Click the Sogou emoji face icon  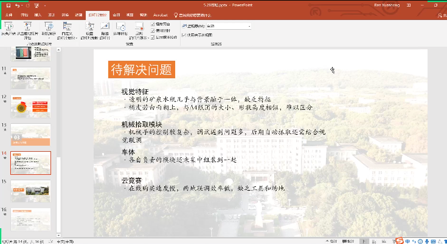coord(420,242)
